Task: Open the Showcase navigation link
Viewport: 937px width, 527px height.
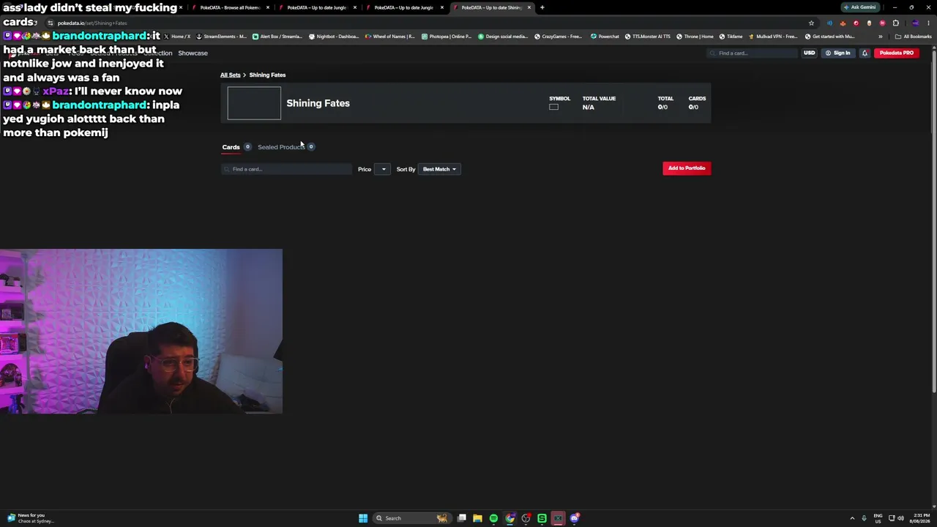Action: pyautogui.click(x=193, y=53)
